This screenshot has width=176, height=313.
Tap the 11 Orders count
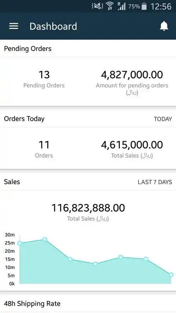click(x=44, y=145)
